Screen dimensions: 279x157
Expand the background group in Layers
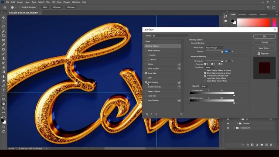tap(235, 128)
